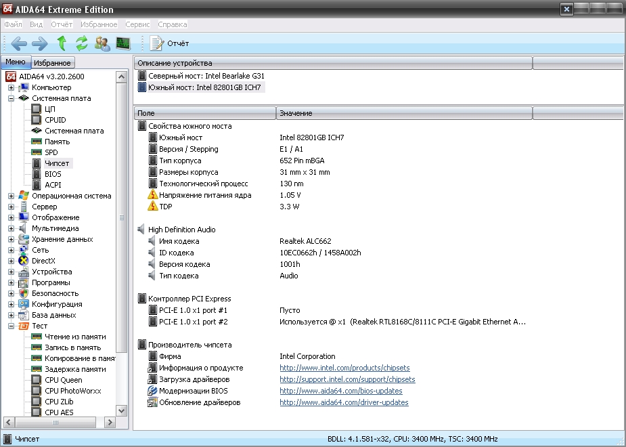The height and width of the screenshot is (447, 626).
Task: Click the green up-arrow parent level icon
Action: pos(62,43)
